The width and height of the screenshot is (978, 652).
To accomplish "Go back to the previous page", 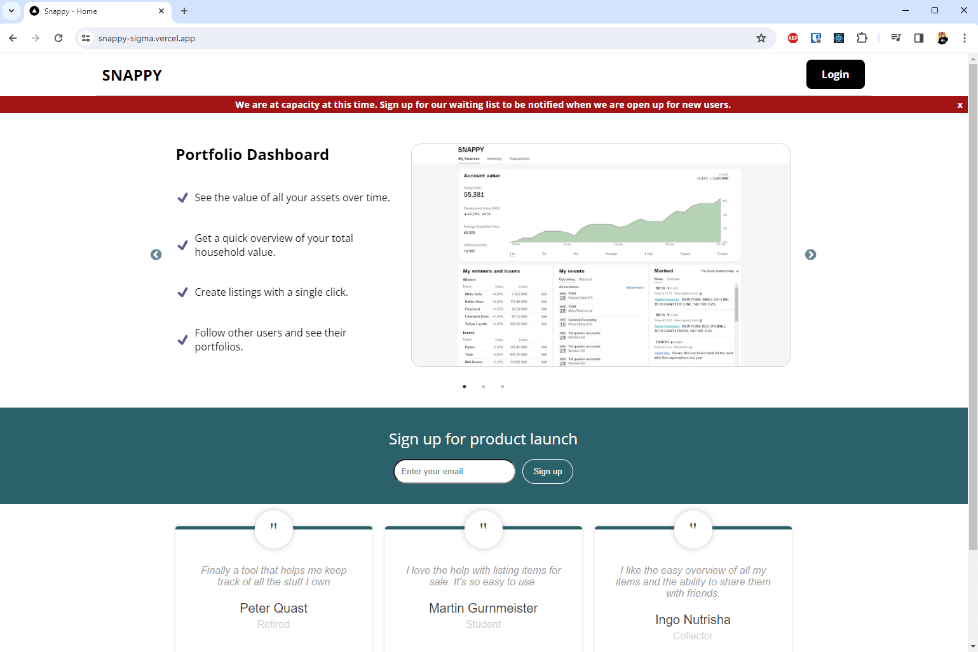I will pos(13,38).
